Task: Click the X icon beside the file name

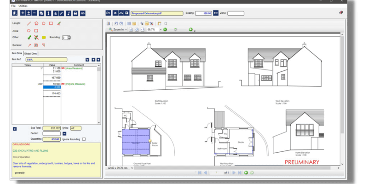Action: pyautogui.click(x=115, y=13)
